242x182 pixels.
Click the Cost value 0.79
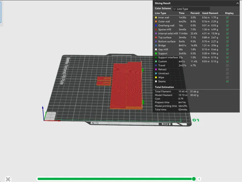click(x=181, y=99)
